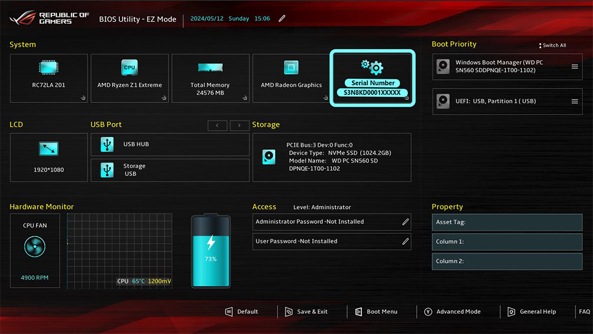Click the 4900 RPM fan speed
The image size is (593, 334).
pos(34,278)
